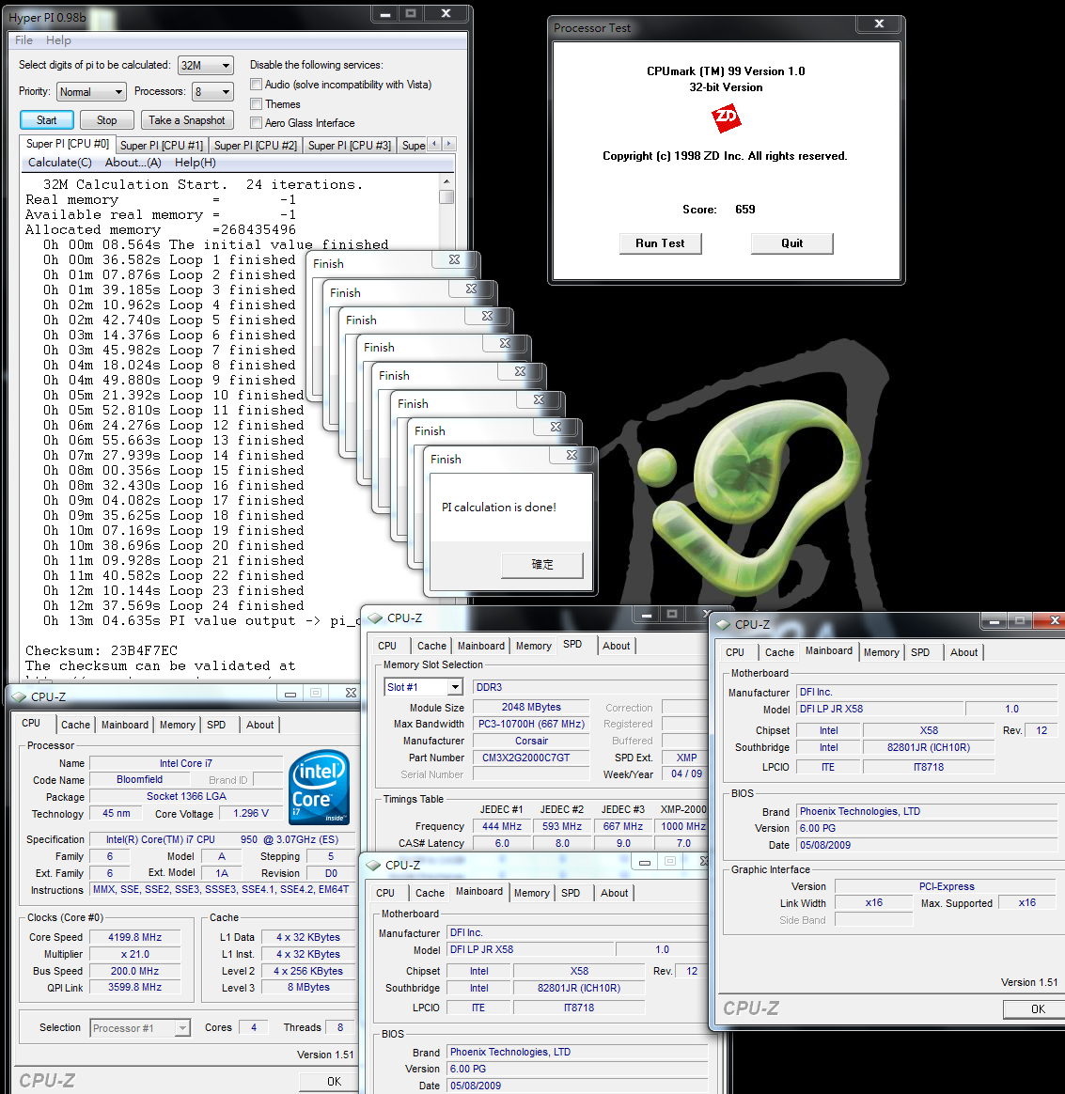Image resolution: width=1065 pixels, height=1094 pixels.
Task: Click the Module Size 2048 MBytes value
Action: pyautogui.click(x=530, y=708)
